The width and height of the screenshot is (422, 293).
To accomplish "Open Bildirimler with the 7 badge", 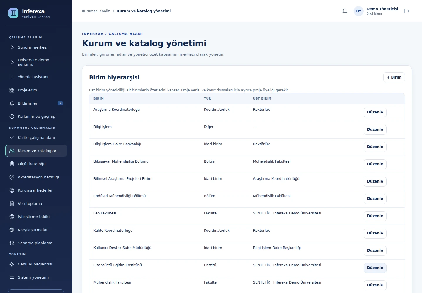I will pyautogui.click(x=36, y=103).
